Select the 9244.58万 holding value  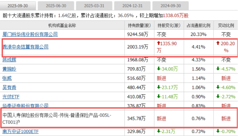137,34
